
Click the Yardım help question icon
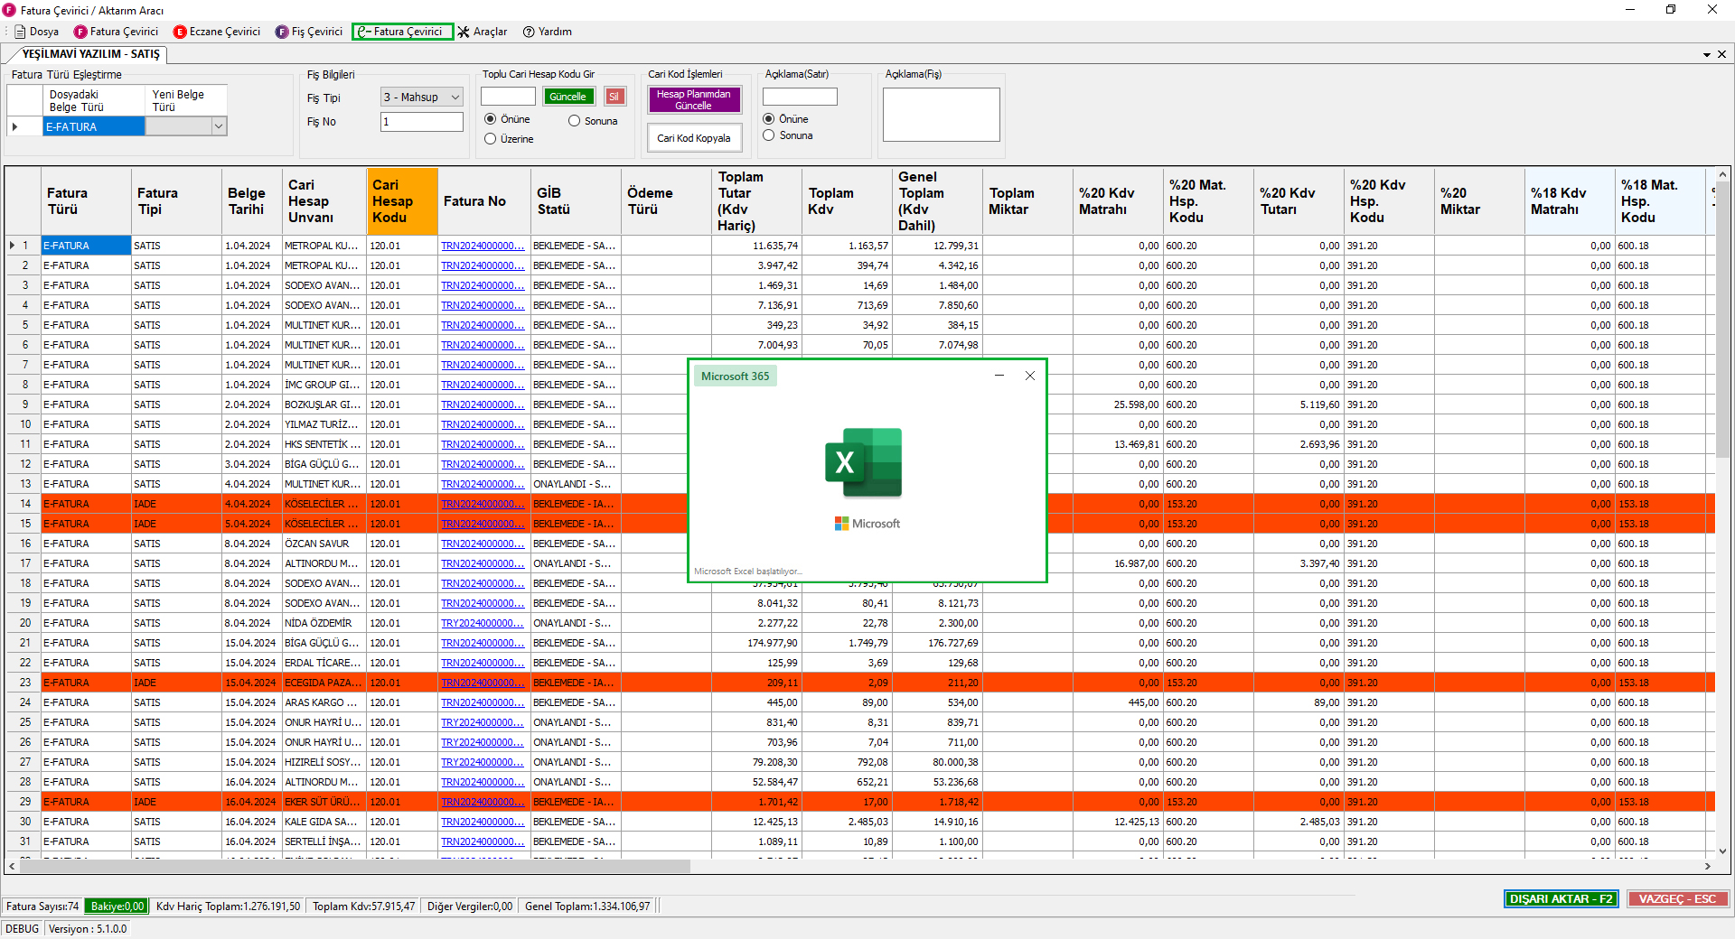click(529, 32)
